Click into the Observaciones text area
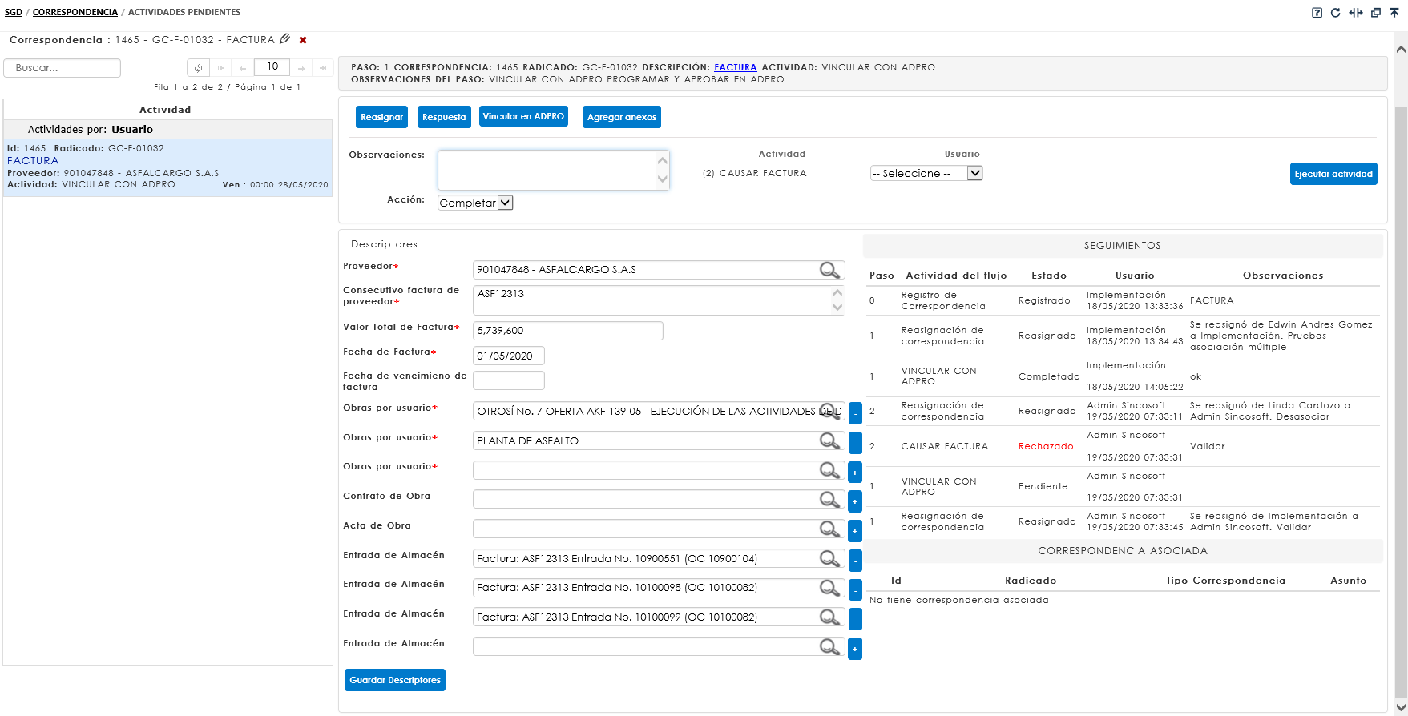The width and height of the screenshot is (1408, 716). [547, 170]
